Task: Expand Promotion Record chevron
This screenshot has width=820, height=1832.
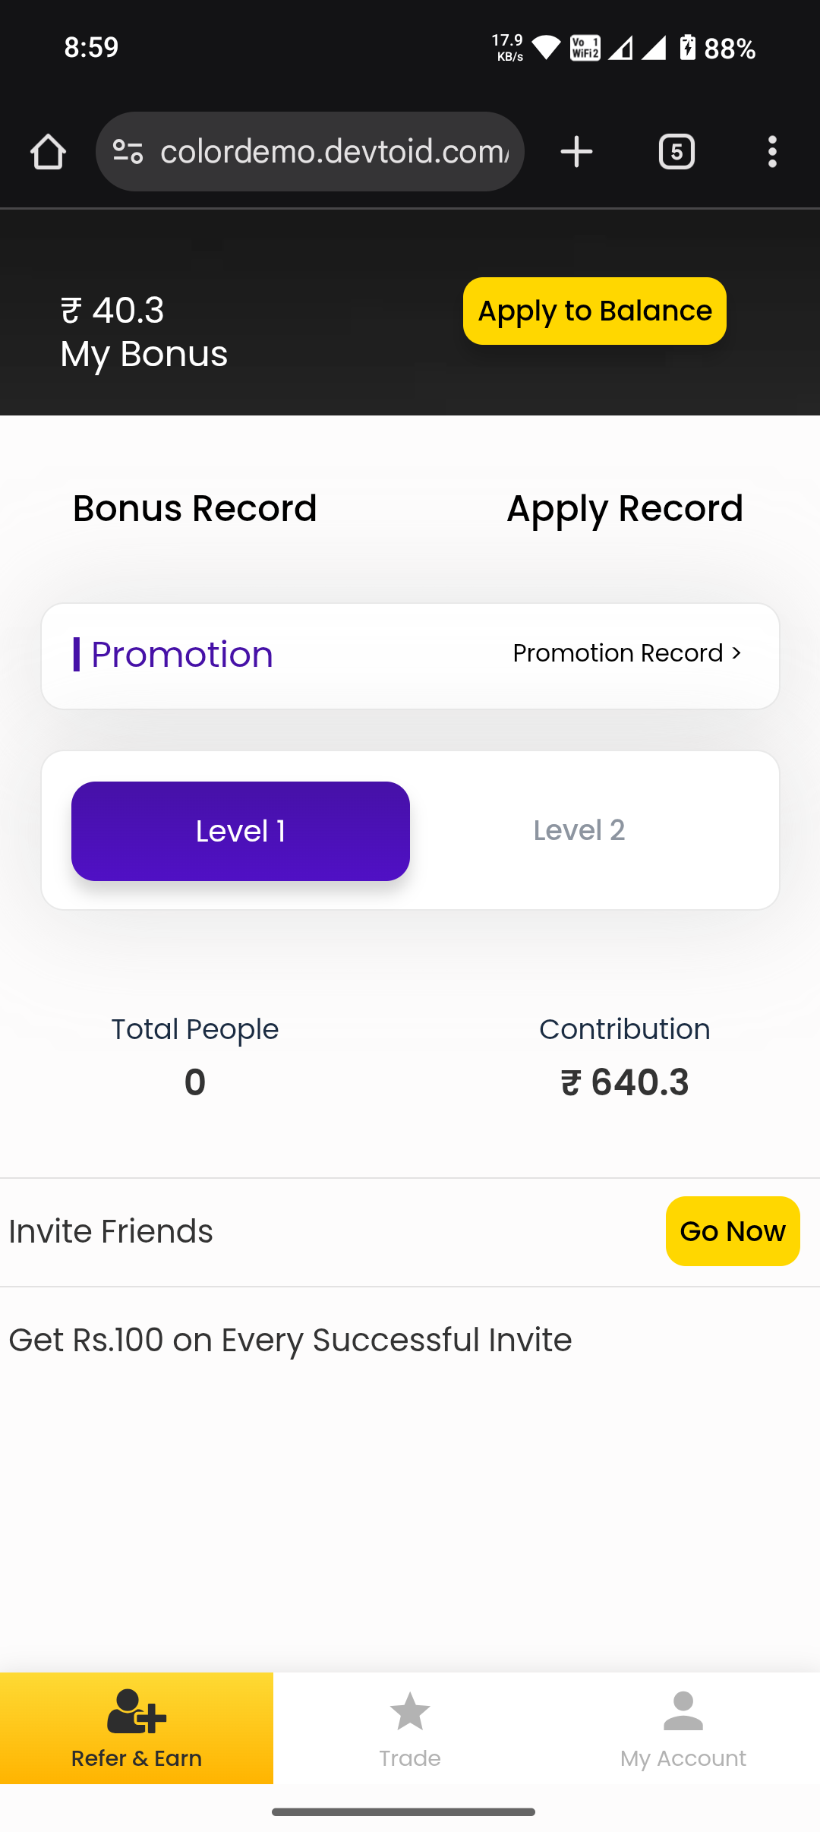Action: point(736,653)
